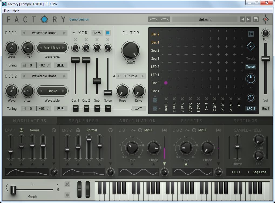The height and width of the screenshot is (203, 275).
Task: Click the LFO 2 source button in matrix
Action: point(251,108)
